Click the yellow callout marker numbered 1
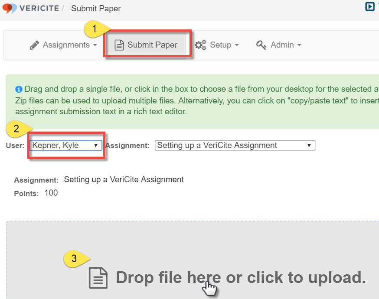Screen dimensions: 379x299 (x=95, y=29)
